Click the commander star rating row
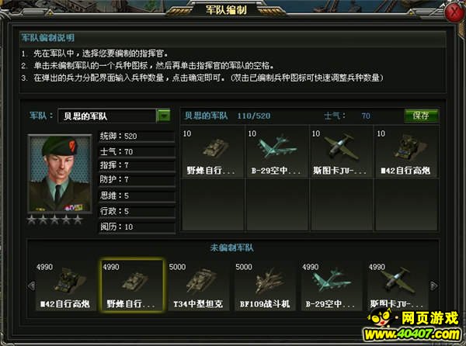 (54, 220)
